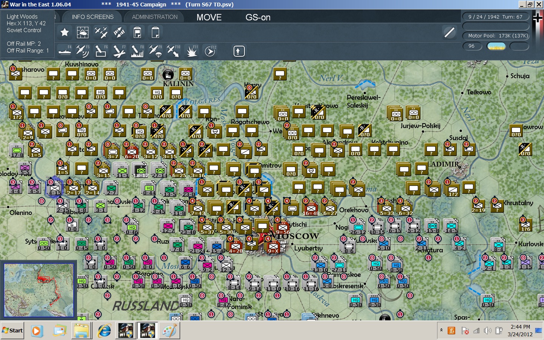Open the Windows Start menu
The width and height of the screenshot is (544, 340).
[x=12, y=331]
